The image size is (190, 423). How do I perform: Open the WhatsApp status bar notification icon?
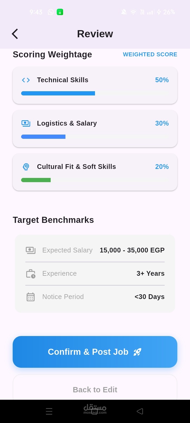(51, 12)
